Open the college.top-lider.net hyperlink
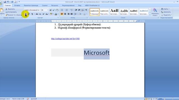Viewport: 179px width, 100px height. click(65, 39)
